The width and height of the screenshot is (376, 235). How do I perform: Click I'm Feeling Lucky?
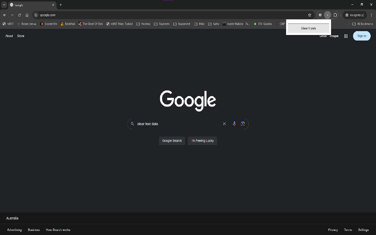(202, 141)
